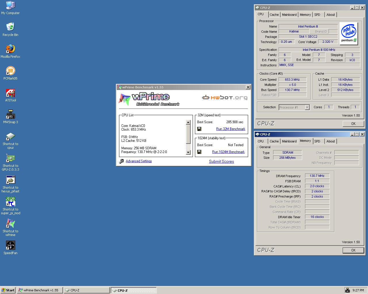368x294 pixels.
Task: Click the Core Speed 653.3 MHz field
Action: coord(292,80)
